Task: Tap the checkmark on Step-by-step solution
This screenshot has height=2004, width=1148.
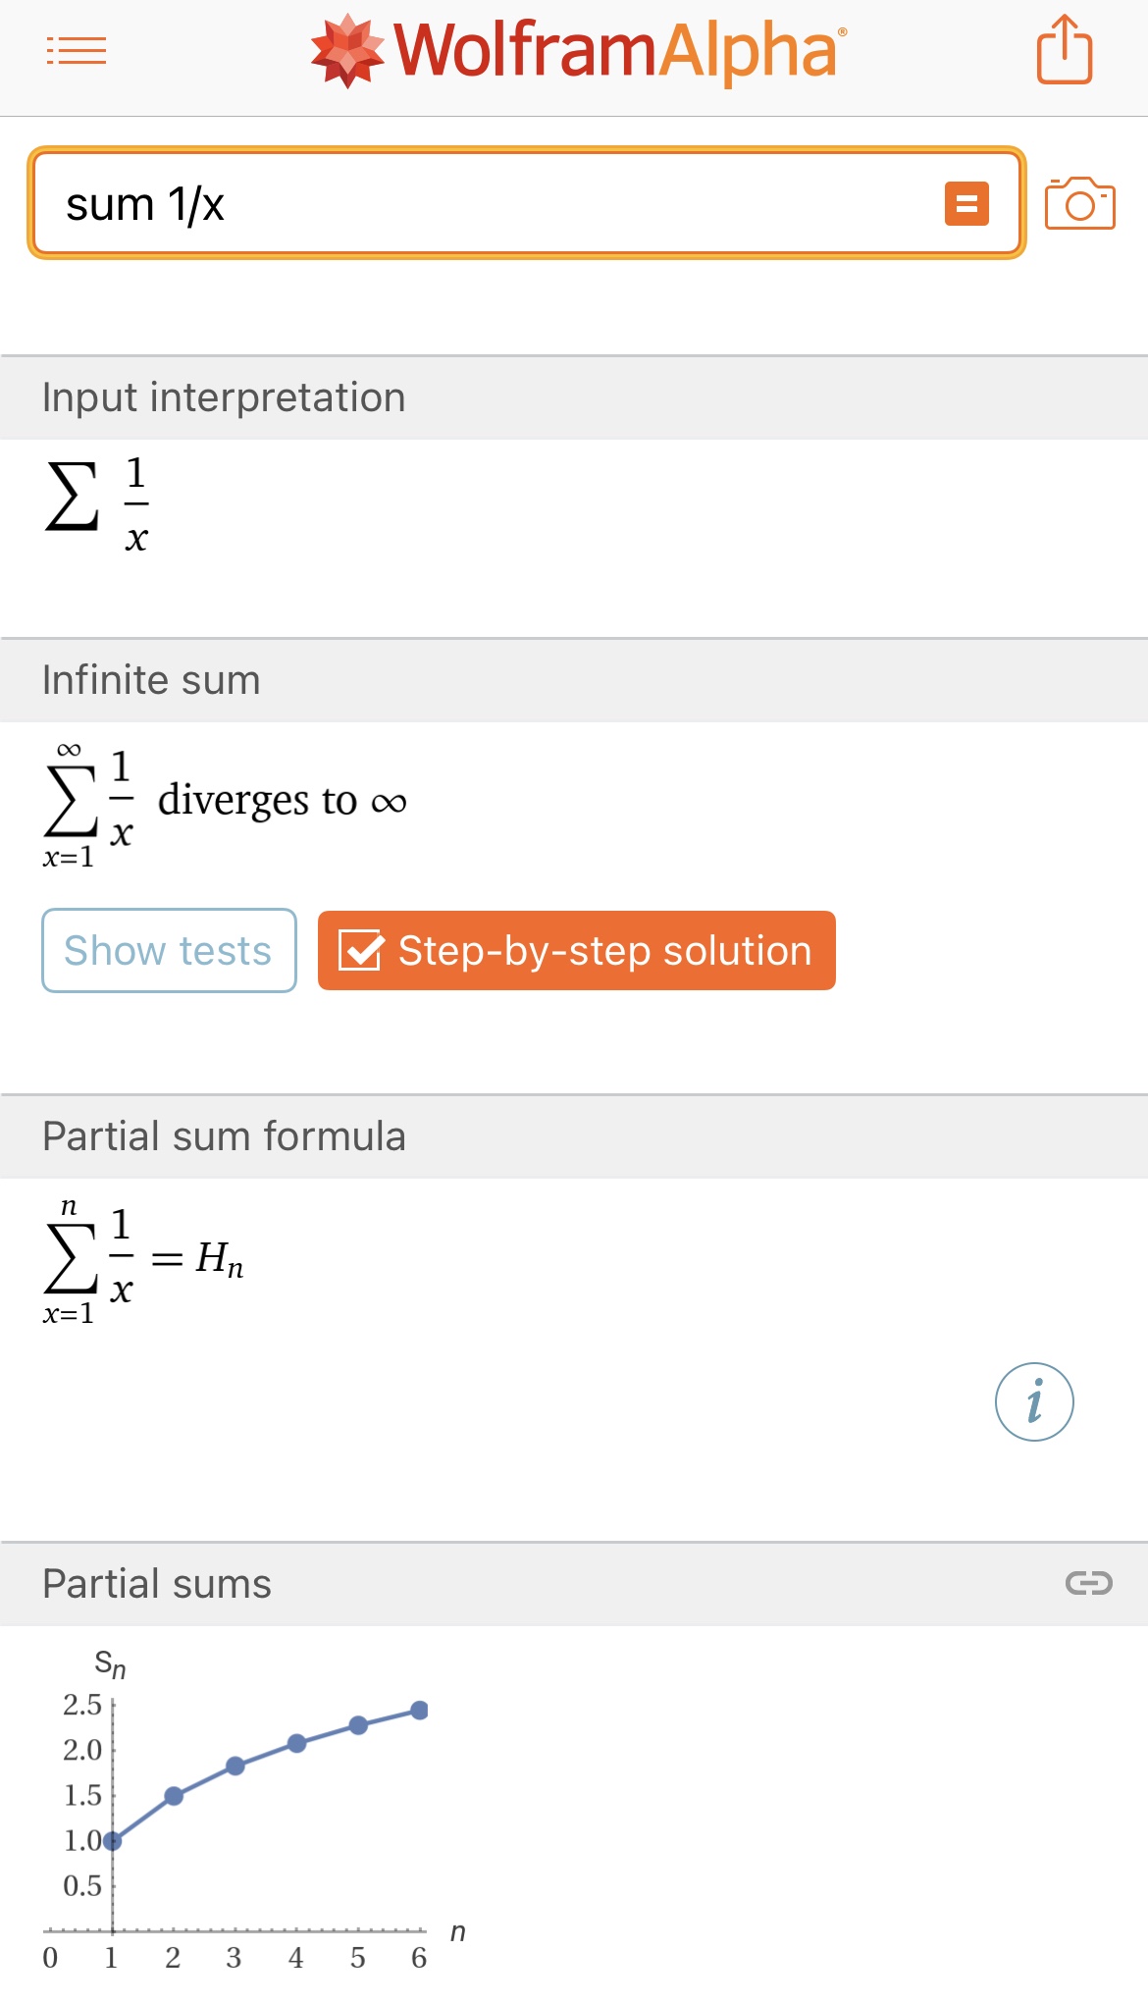Action: (360, 950)
